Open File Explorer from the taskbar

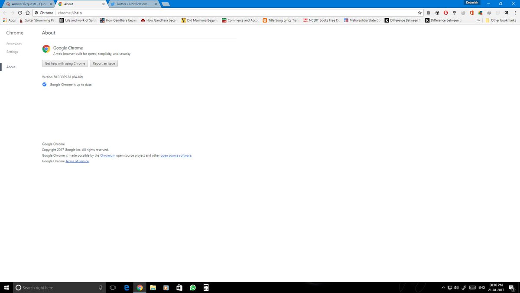pyautogui.click(x=153, y=287)
